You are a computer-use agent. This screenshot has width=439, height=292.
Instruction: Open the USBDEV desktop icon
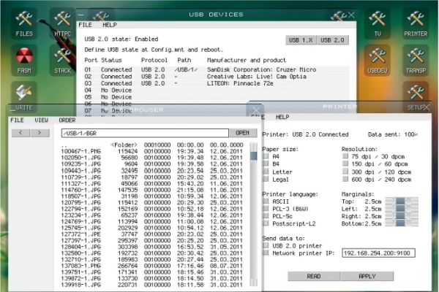pos(378,58)
